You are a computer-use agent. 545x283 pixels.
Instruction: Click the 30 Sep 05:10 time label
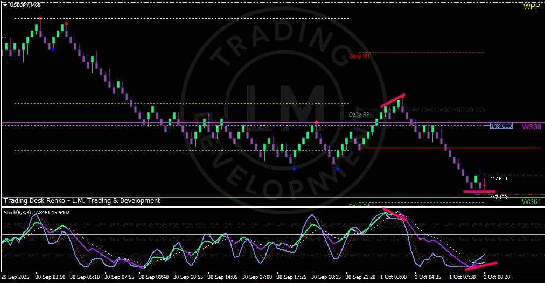click(x=85, y=277)
